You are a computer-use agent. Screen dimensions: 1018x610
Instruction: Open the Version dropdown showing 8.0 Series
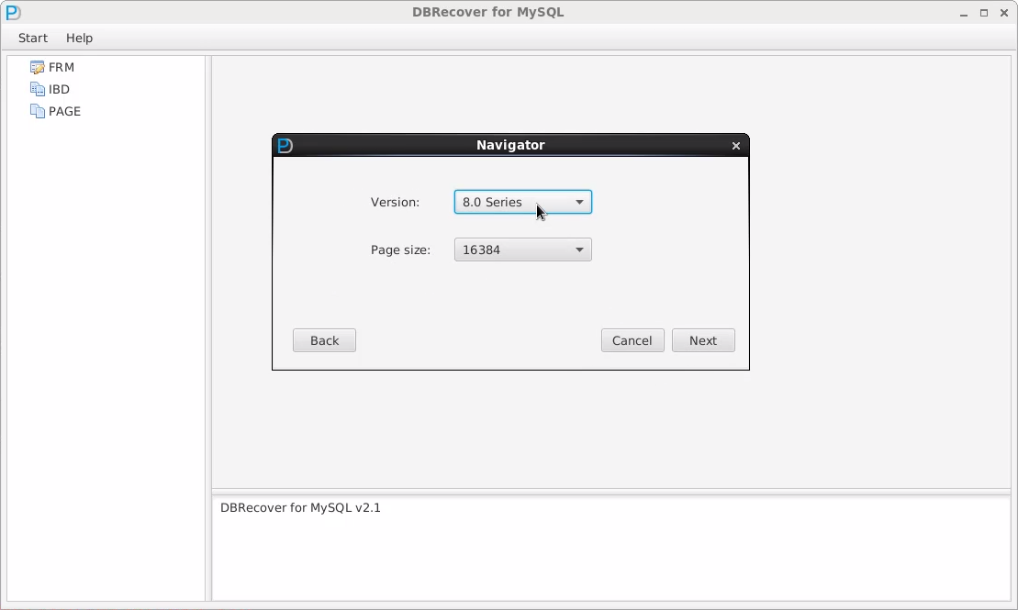522,202
